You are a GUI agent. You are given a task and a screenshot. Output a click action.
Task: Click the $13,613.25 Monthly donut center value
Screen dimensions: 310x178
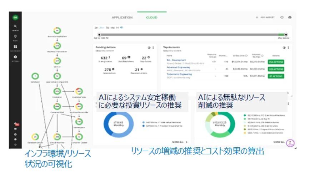pyautogui.click(x=220, y=124)
